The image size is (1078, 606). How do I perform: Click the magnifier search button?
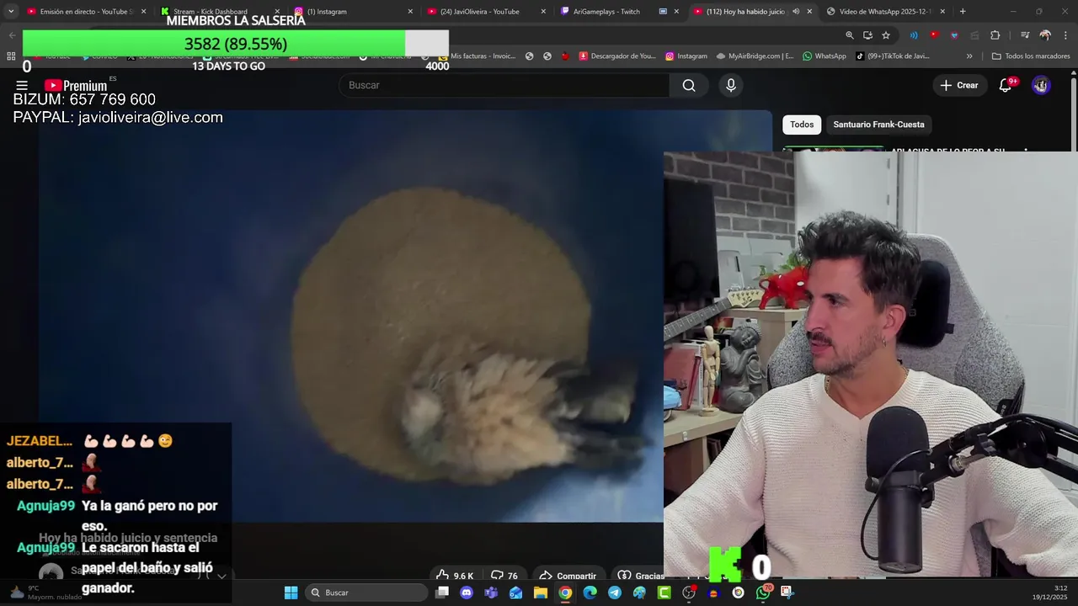[689, 85]
